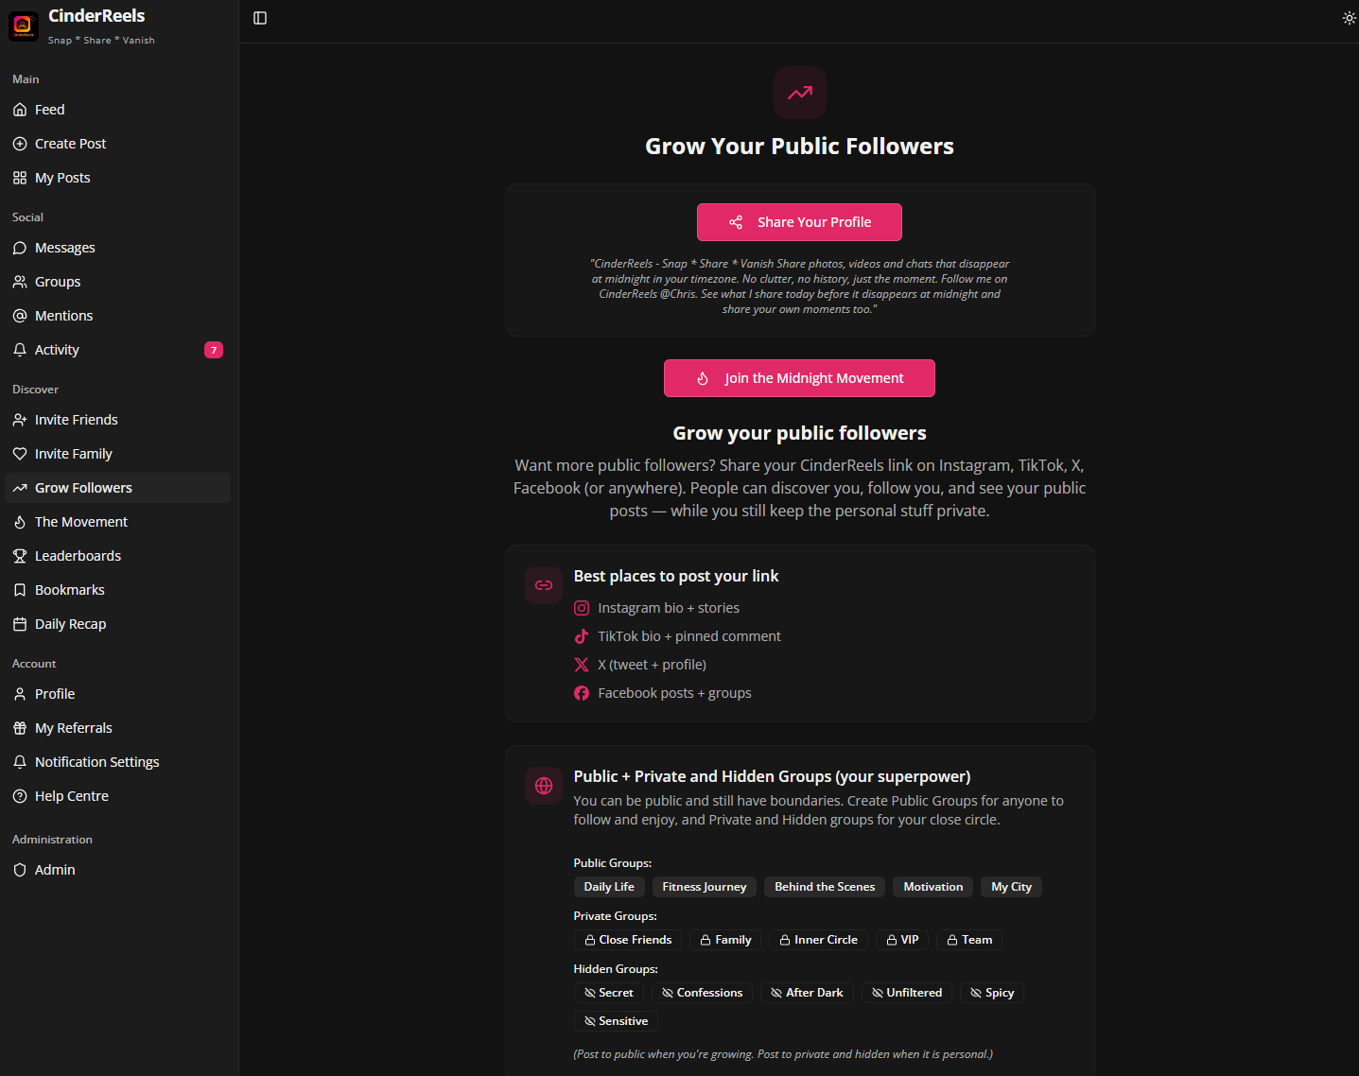
Task: Select the After Dark hidden chip
Action: (807, 993)
